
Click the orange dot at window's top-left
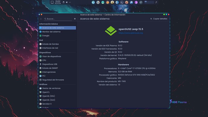(42, 14)
